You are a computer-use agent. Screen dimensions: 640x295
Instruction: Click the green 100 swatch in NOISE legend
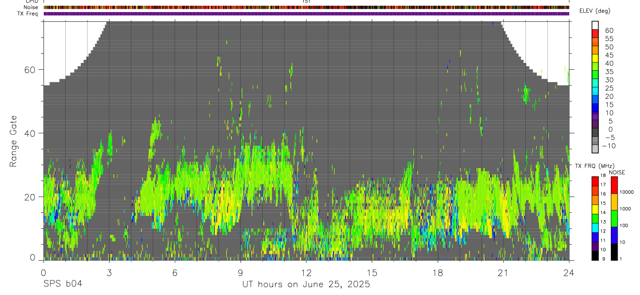pos(614,219)
